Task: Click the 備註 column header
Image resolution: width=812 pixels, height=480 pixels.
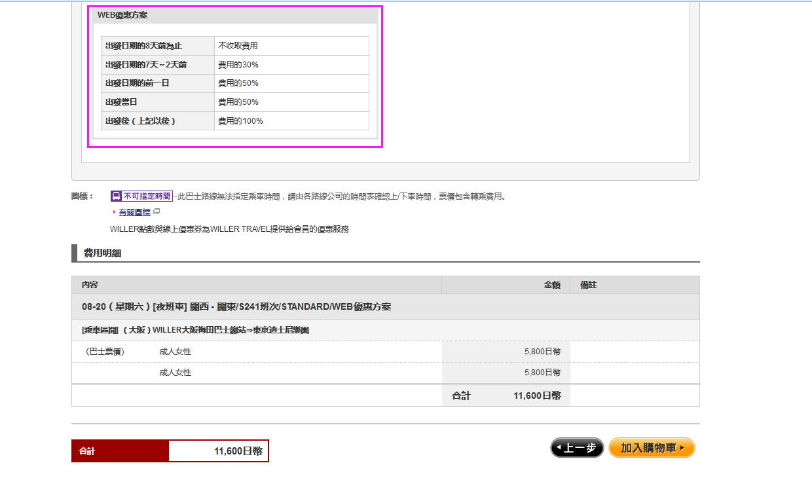Action: (635, 285)
